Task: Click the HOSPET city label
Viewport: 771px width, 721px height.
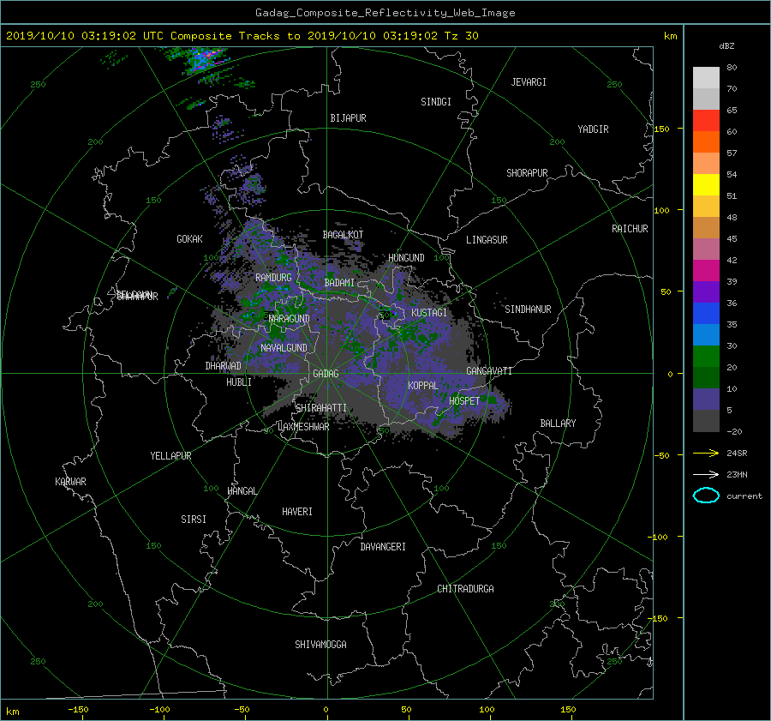Action: 464,401
